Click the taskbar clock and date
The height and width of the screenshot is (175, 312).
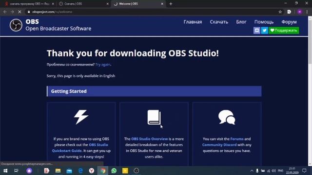pos(292,171)
